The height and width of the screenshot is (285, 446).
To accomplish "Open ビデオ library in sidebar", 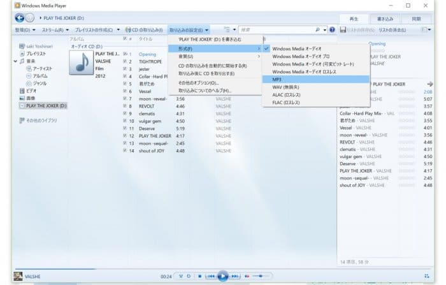I will [28, 91].
